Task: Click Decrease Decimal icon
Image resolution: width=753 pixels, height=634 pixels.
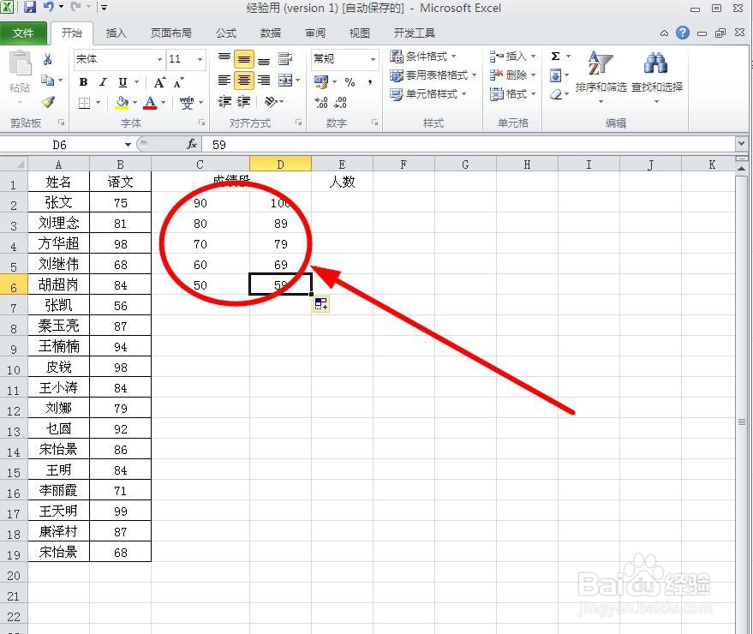Action: 340,102
